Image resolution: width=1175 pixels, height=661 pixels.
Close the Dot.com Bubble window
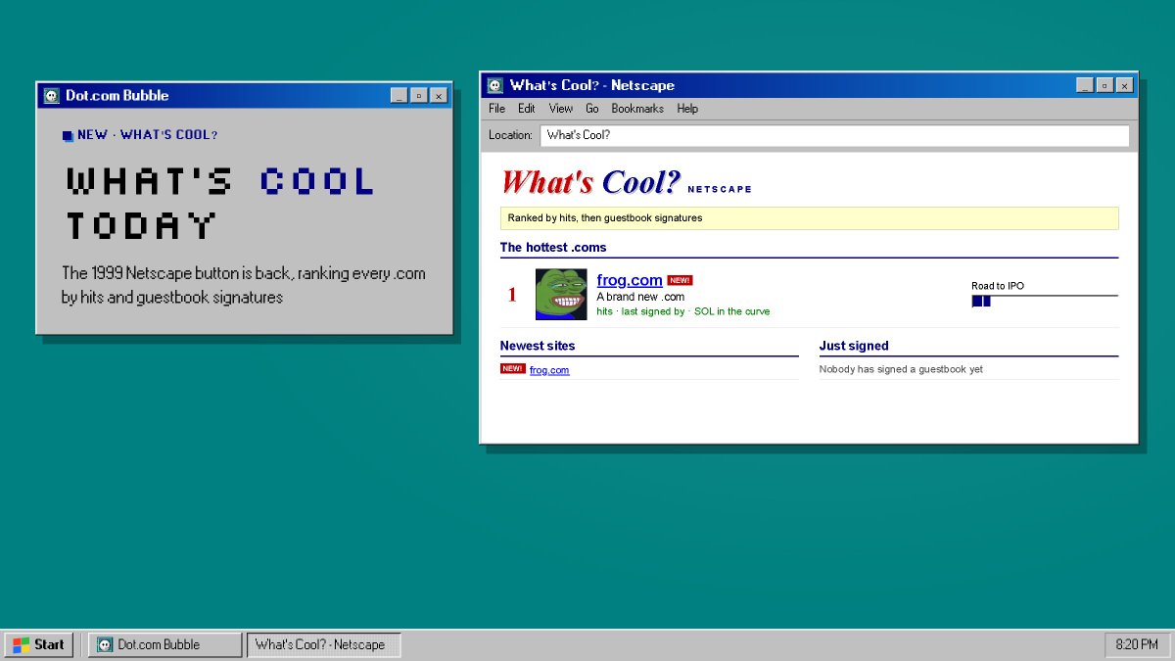coord(438,95)
